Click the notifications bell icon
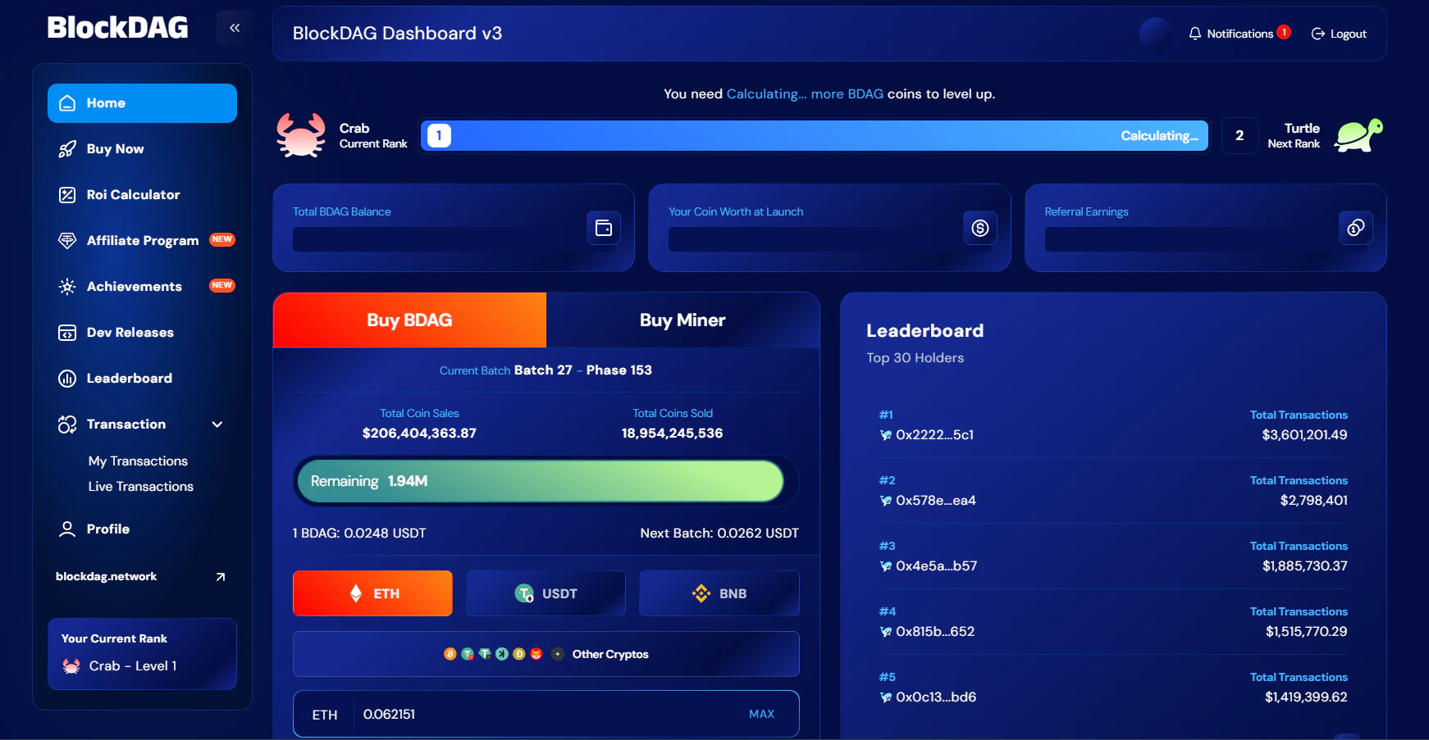 [1195, 34]
